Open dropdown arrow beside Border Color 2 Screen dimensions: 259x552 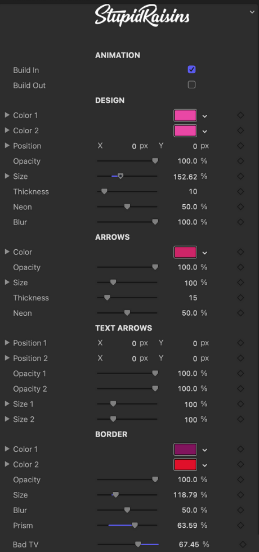pyautogui.click(x=205, y=465)
